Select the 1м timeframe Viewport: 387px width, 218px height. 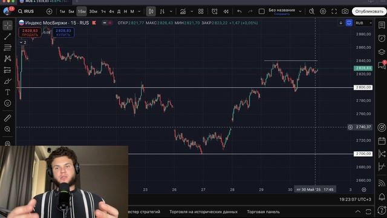[x=62, y=12]
